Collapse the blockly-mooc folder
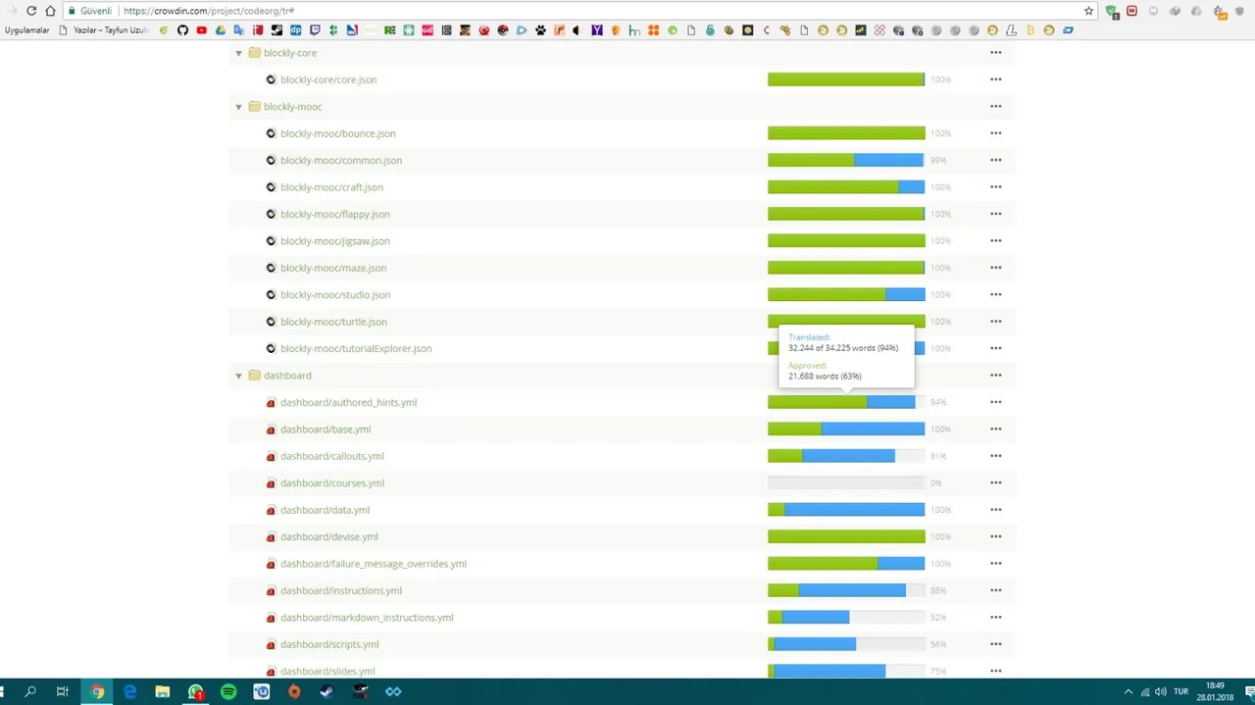Image resolution: width=1255 pixels, height=705 pixels. coord(238,107)
